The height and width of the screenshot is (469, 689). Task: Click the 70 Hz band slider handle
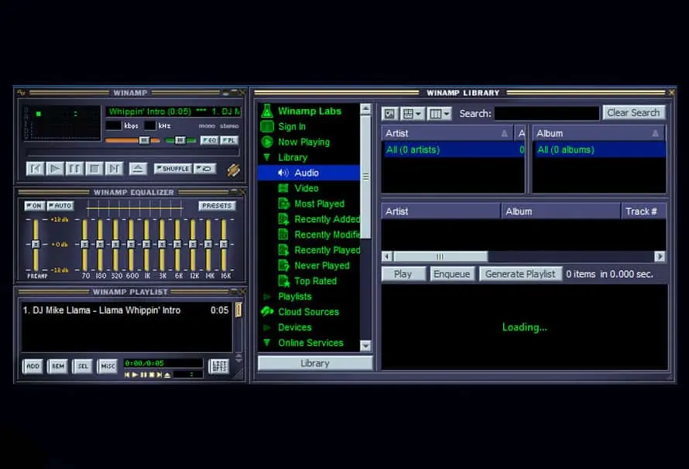(85, 244)
